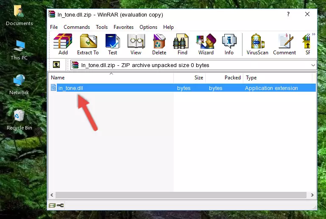Launch the Wizard tool

coord(206,44)
